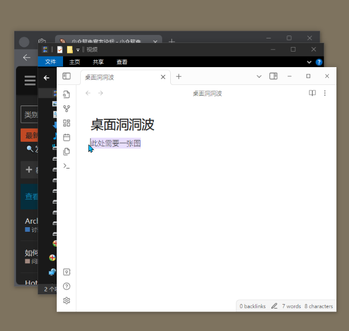Viewport: 349px width, 331px height.
Task: Open 共享 ribbon tab in Explorer
Action: 98,62
